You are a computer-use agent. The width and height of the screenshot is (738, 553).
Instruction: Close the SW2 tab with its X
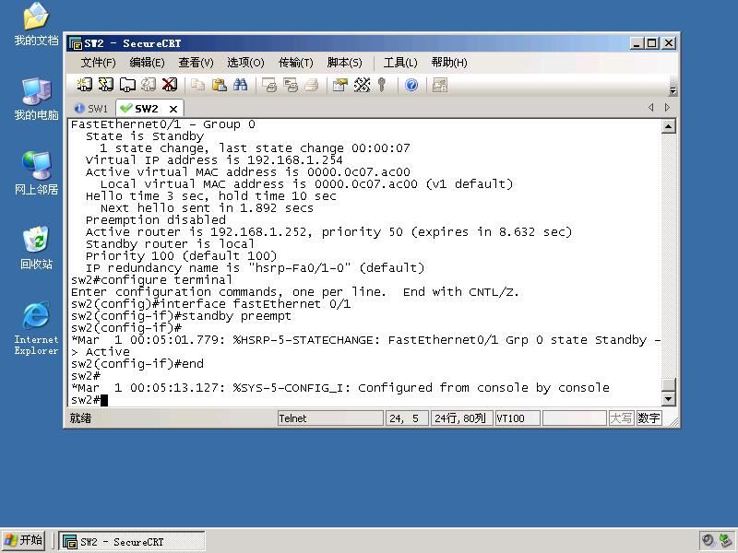(x=173, y=109)
